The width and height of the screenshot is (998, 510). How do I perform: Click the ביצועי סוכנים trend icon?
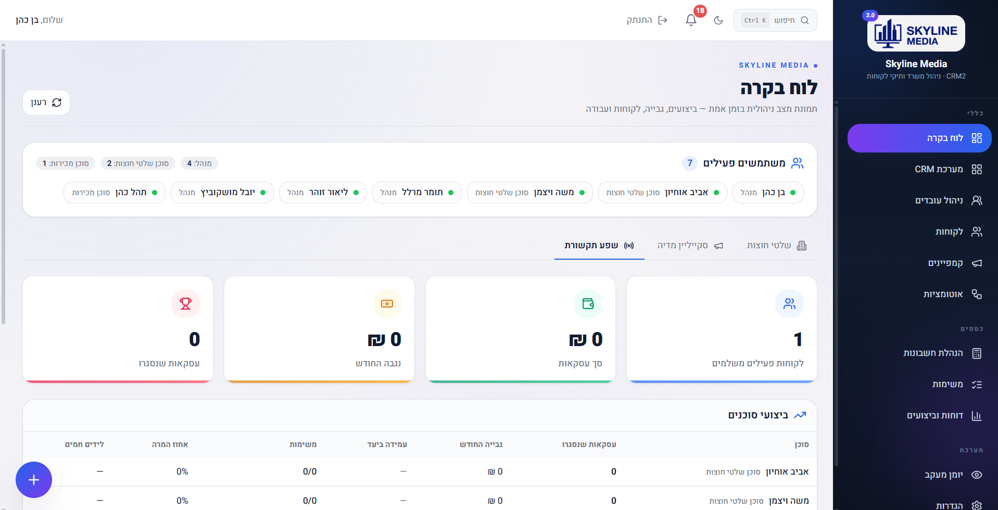[800, 415]
